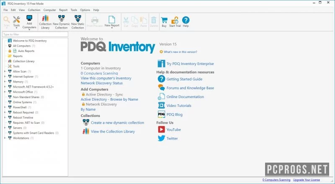335x184 pixels.
Task: Click the YouTube icon under Follow Us
Action: pyautogui.click(x=161, y=130)
